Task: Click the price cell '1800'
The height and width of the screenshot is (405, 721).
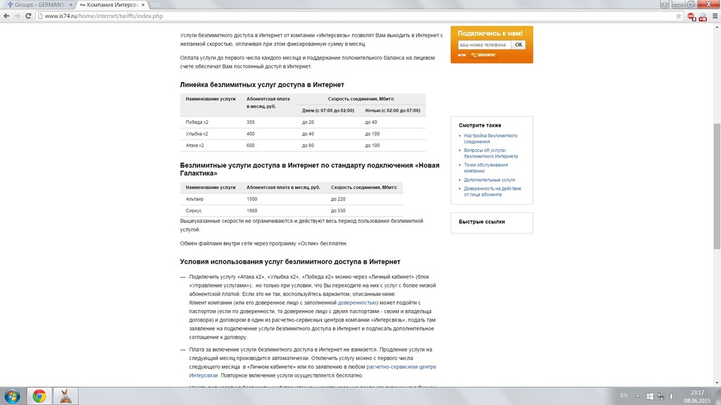Action: coord(252,211)
